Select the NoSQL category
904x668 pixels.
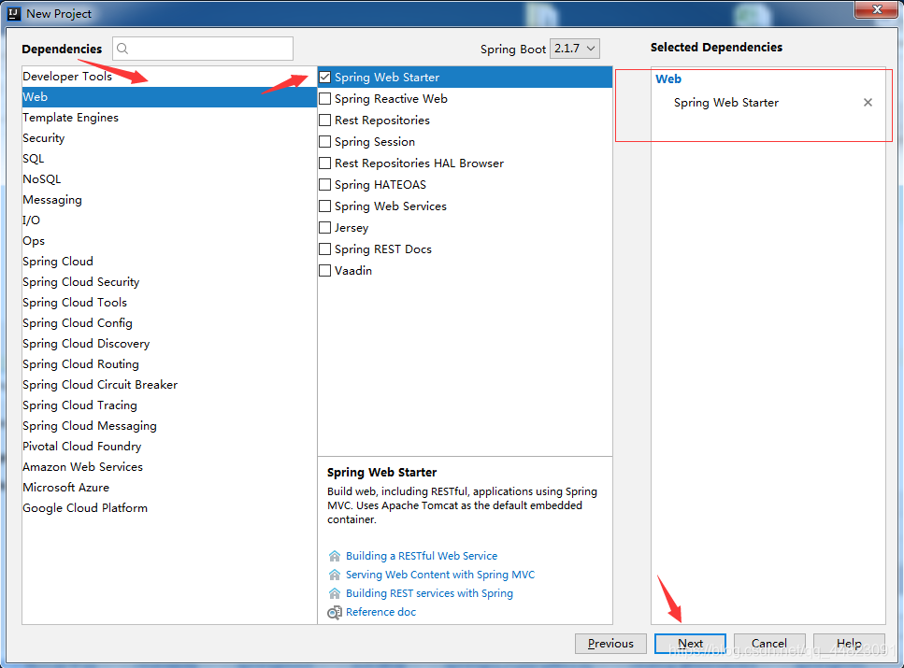(x=169, y=179)
